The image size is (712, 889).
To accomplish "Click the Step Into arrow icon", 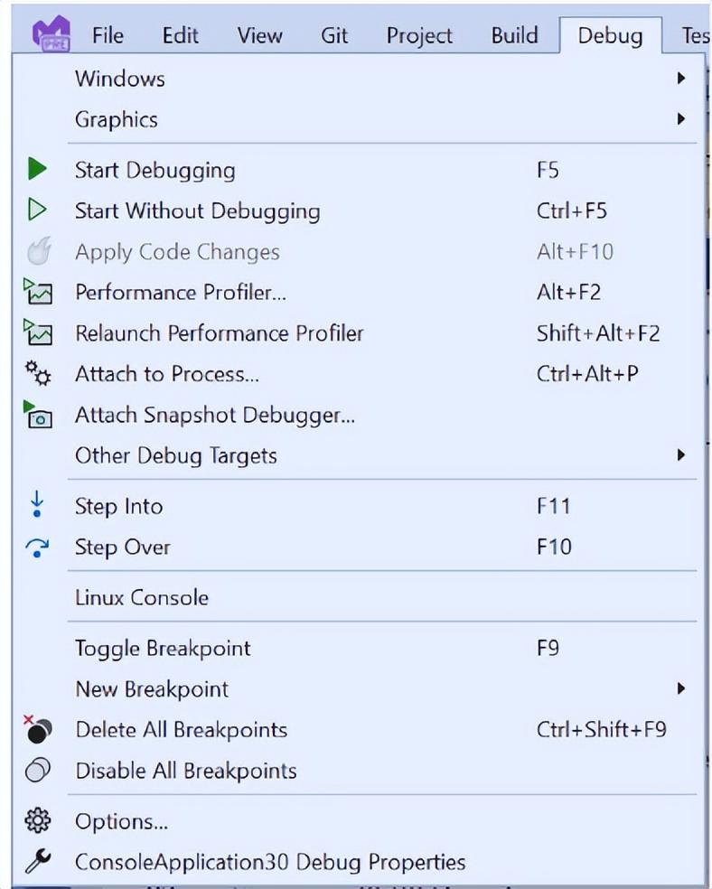I will click(x=37, y=505).
